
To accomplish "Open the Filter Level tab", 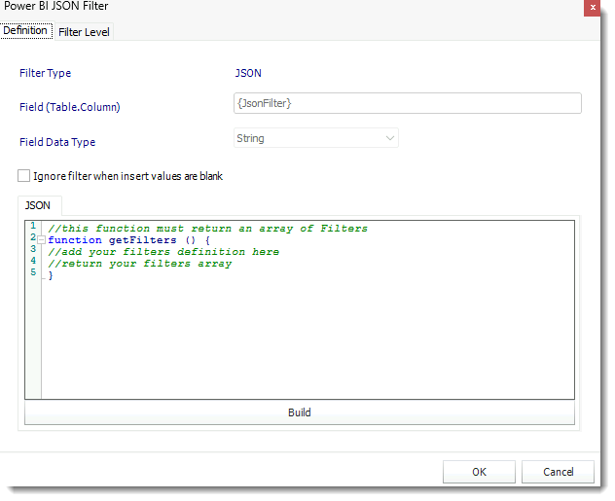I will coord(84,32).
